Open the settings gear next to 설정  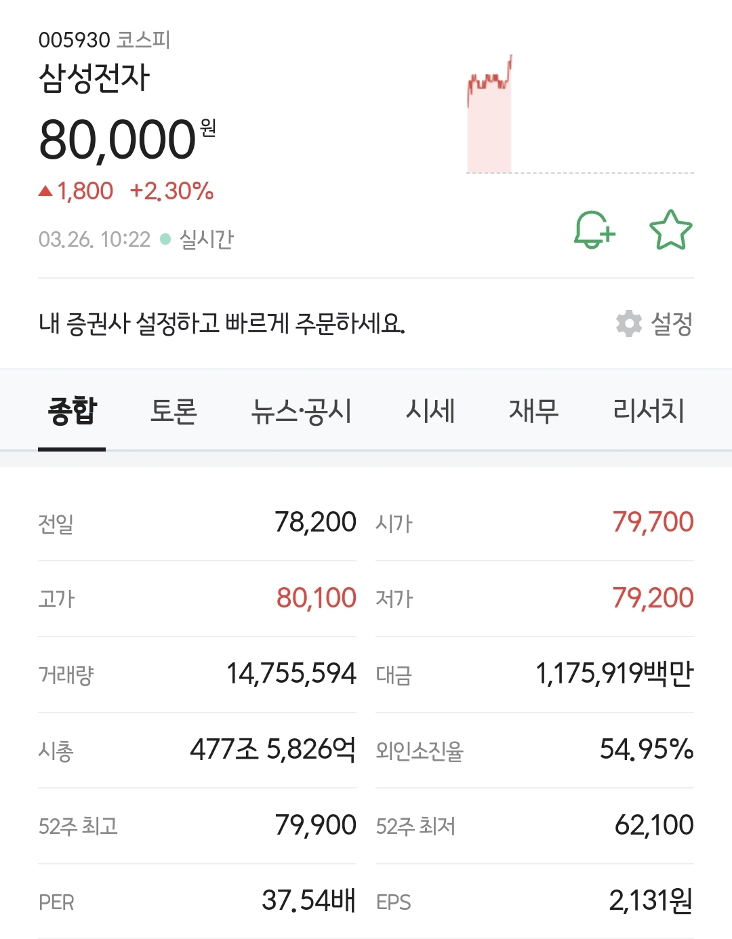click(x=629, y=323)
